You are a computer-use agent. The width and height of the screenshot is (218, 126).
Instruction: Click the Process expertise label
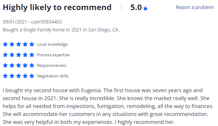53,55
